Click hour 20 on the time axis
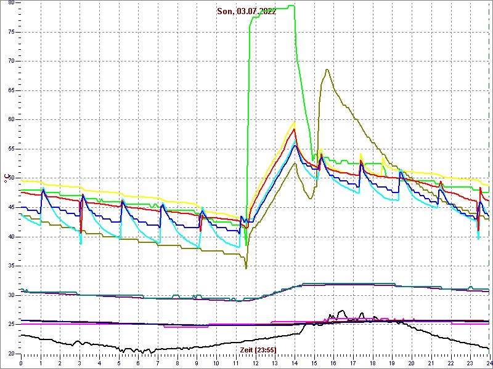 [411, 363]
